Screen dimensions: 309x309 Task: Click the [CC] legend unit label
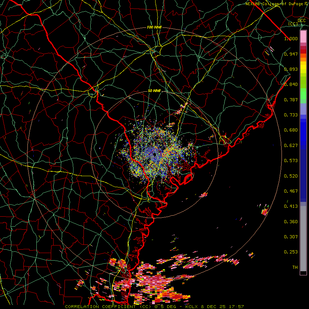293,24
